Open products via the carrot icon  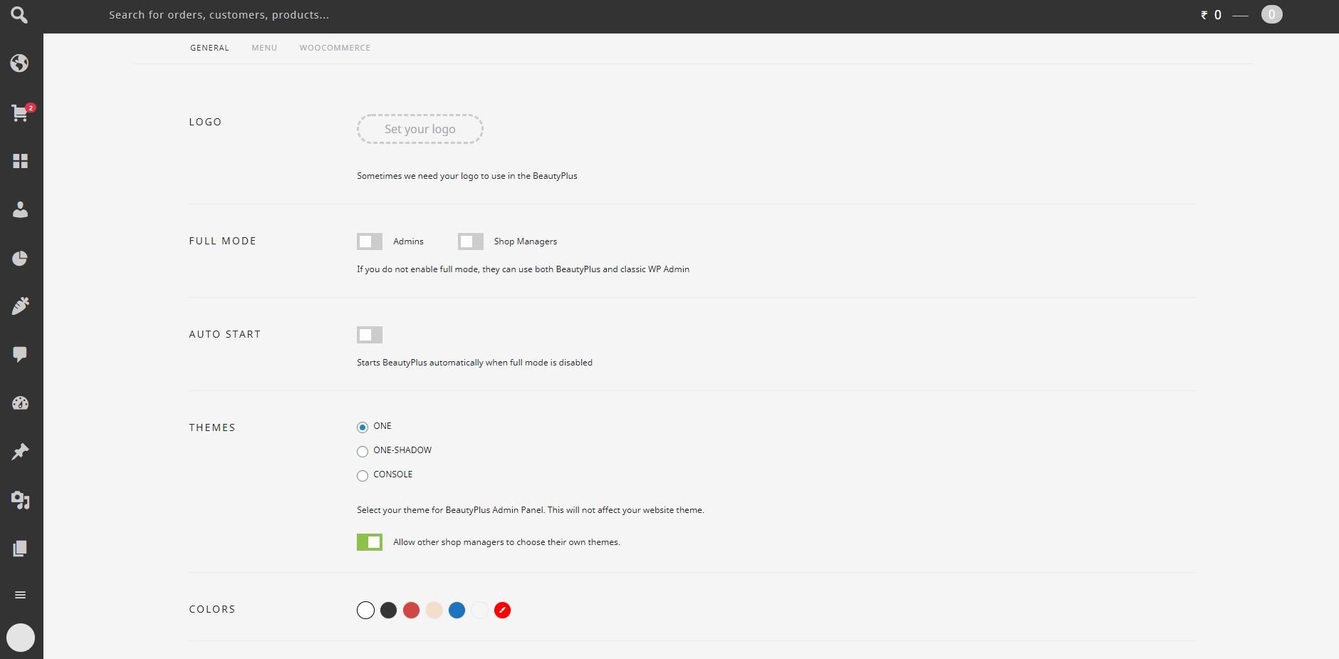tap(20, 306)
